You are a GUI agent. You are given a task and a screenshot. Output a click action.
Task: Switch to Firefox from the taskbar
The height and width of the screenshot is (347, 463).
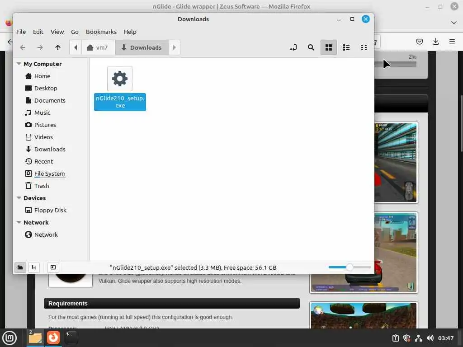click(53, 338)
